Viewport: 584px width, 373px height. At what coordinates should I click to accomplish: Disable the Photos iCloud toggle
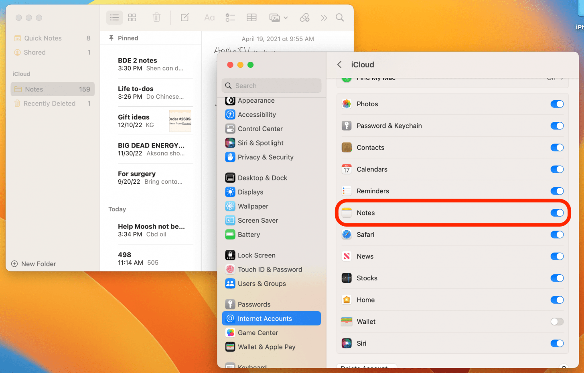(x=557, y=104)
